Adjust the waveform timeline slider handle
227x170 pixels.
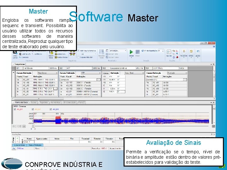[33, 126]
